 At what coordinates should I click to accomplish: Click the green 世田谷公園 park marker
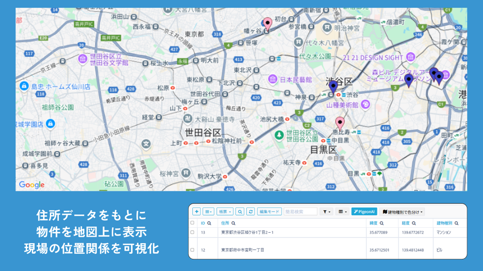[279, 135]
